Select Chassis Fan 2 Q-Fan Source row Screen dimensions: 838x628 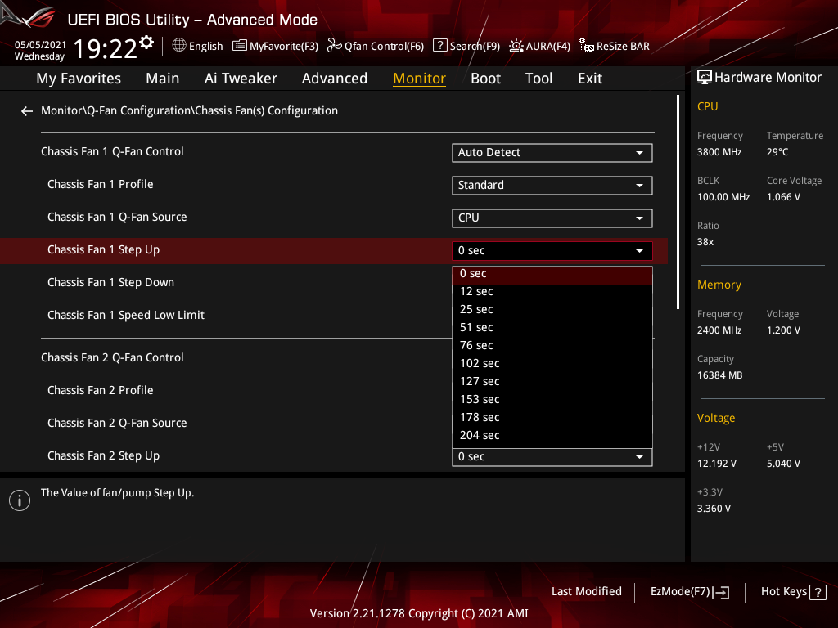pos(117,424)
